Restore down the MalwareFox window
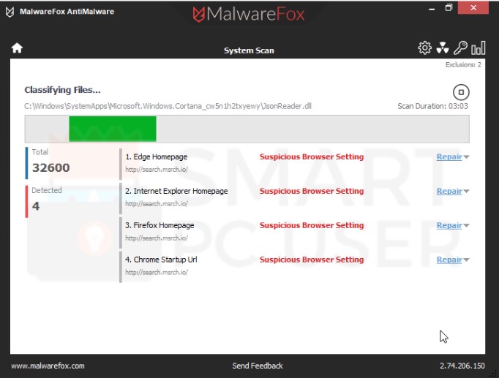Screen dimensions: 499x378 [x=449, y=7]
